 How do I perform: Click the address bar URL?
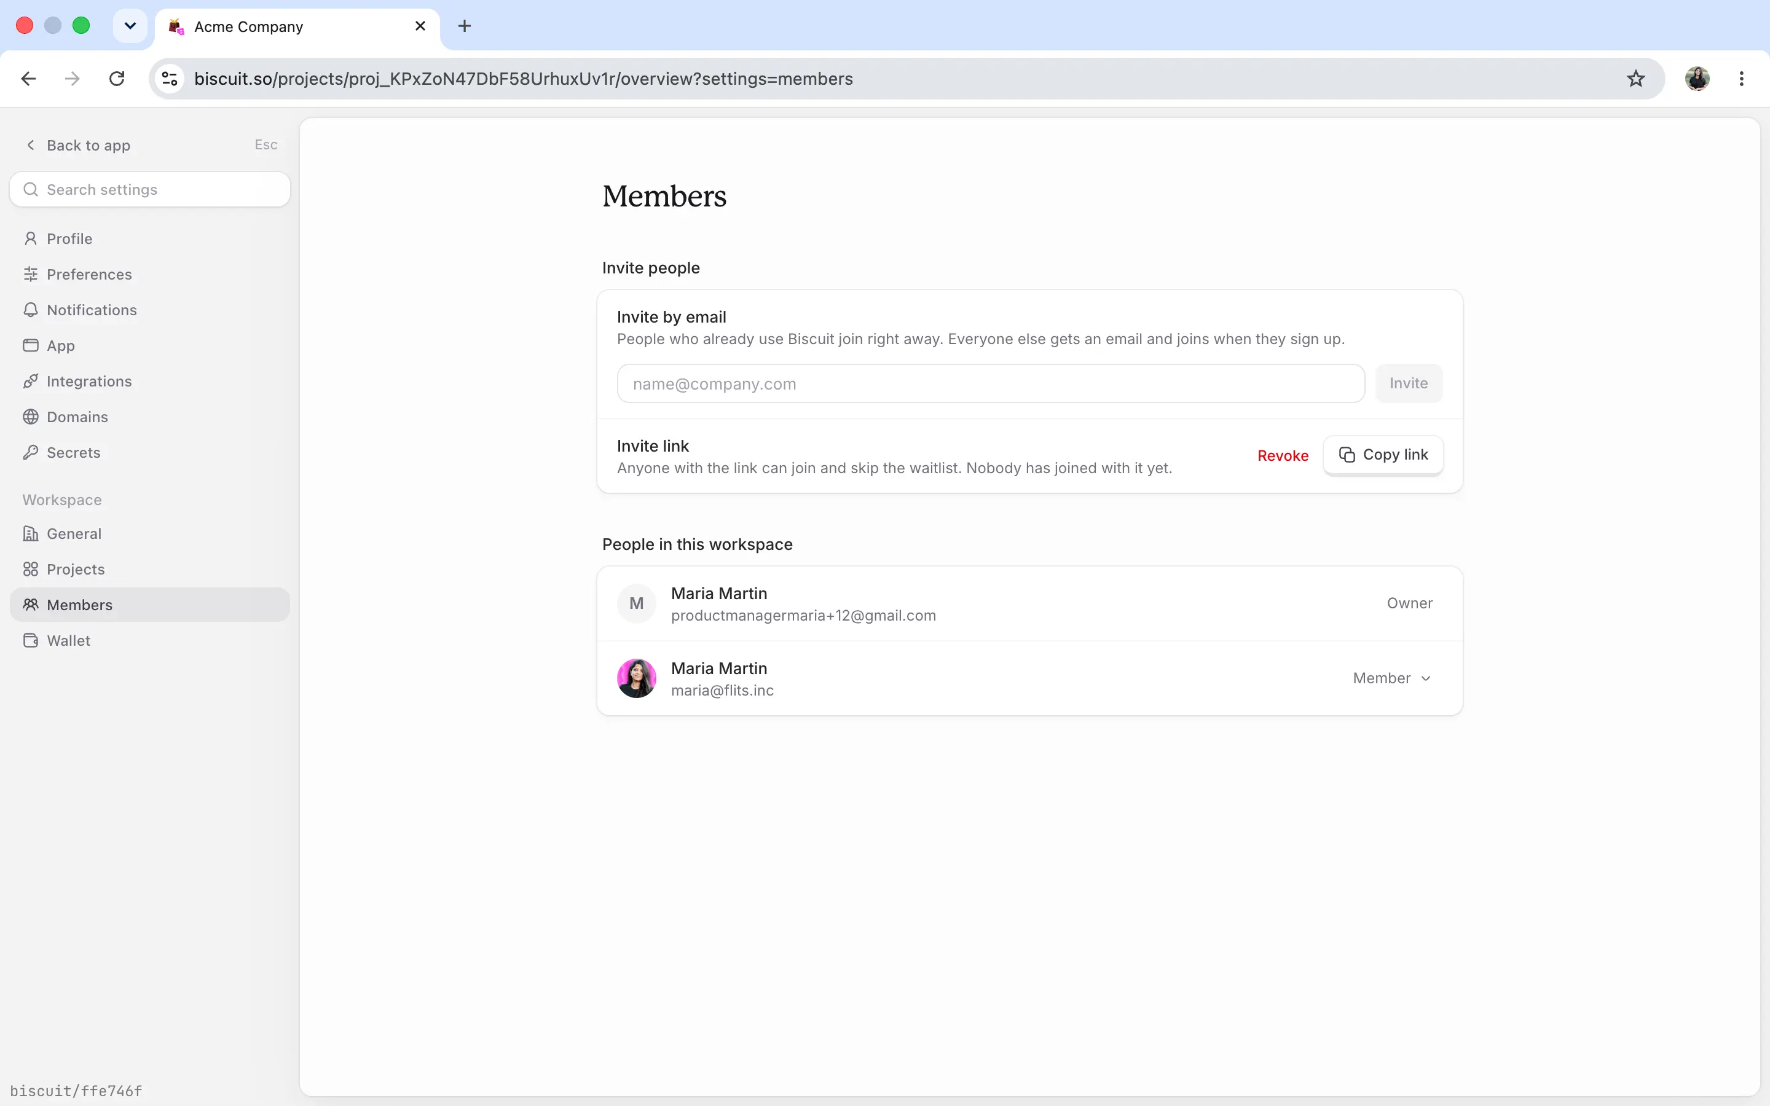point(523,79)
